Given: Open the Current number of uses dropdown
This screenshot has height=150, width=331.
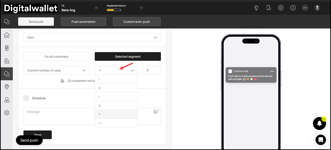Looking at the screenshot, I should [56, 70].
